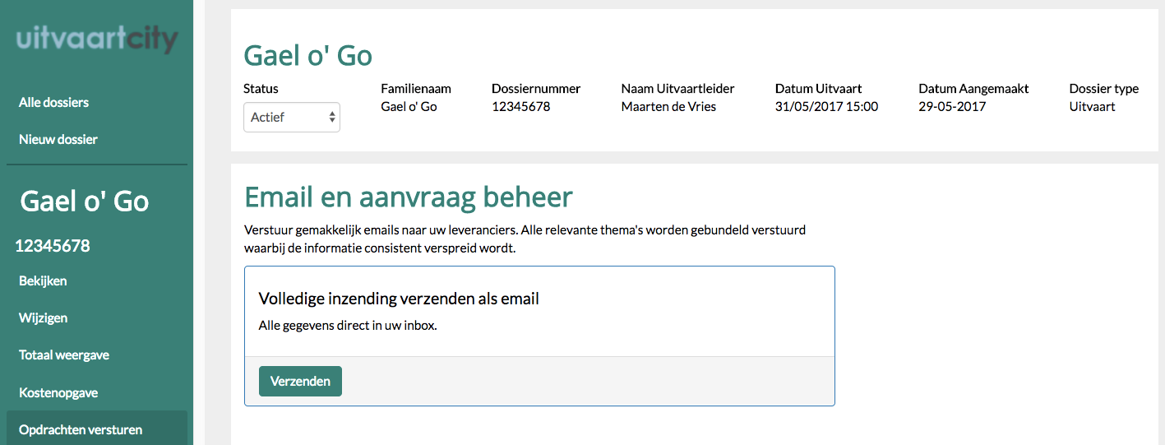Click the Maarten de Vries name
1165x445 pixels.
pyautogui.click(x=668, y=106)
